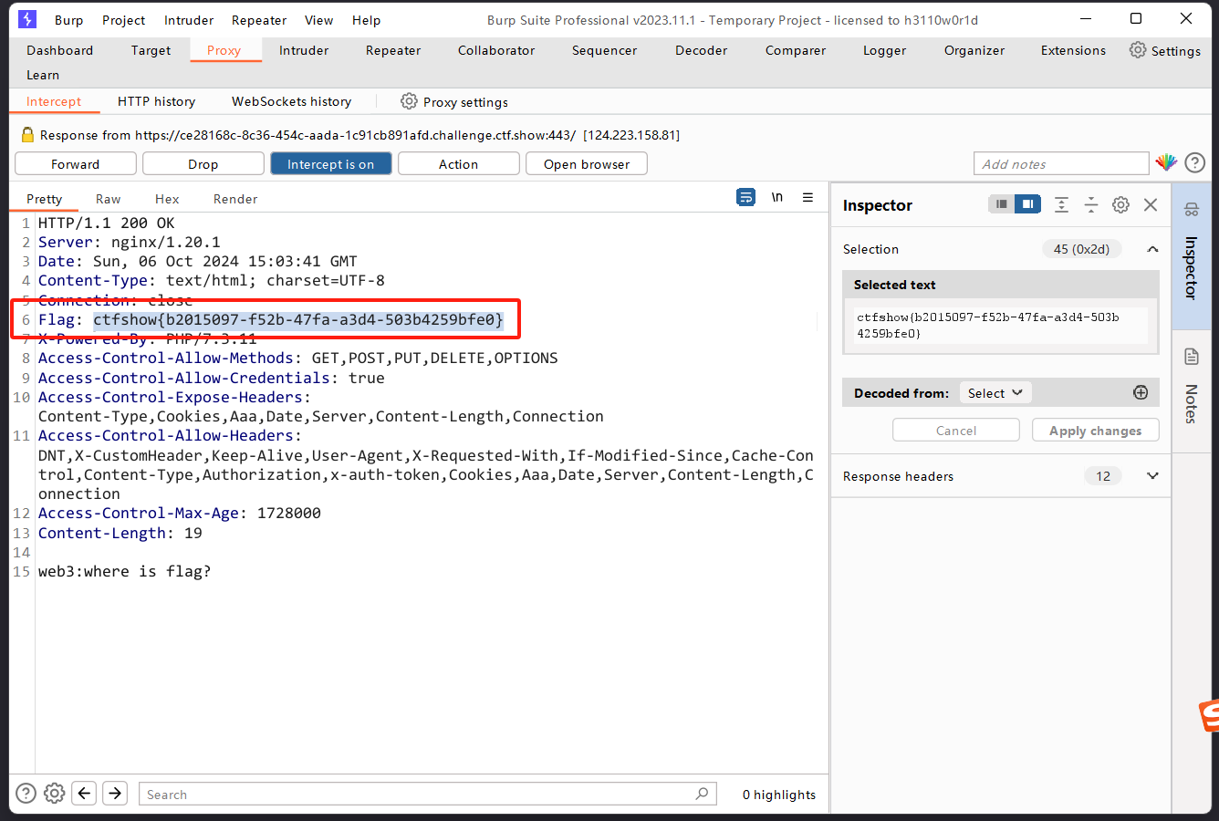Open the WebSockets history sub-tab
This screenshot has width=1219, height=821.
[x=292, y=101]
